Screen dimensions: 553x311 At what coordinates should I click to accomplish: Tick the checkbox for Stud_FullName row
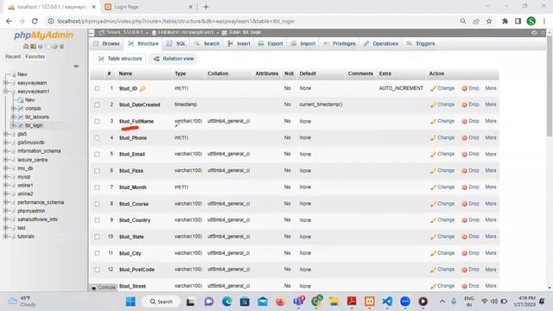[97, 121]
